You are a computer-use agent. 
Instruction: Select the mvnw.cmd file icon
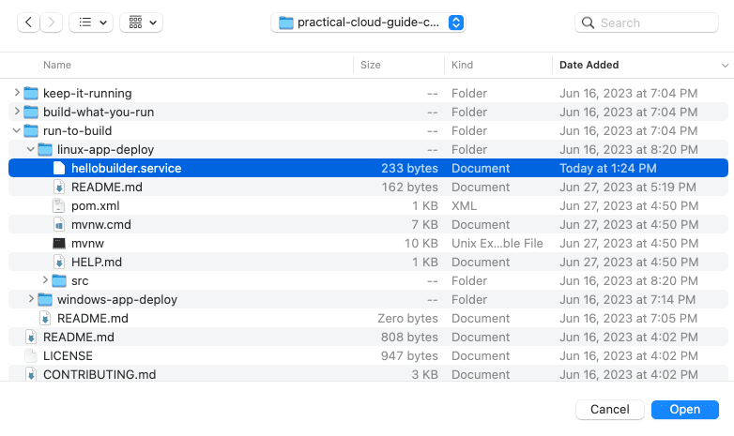point(59,224)
